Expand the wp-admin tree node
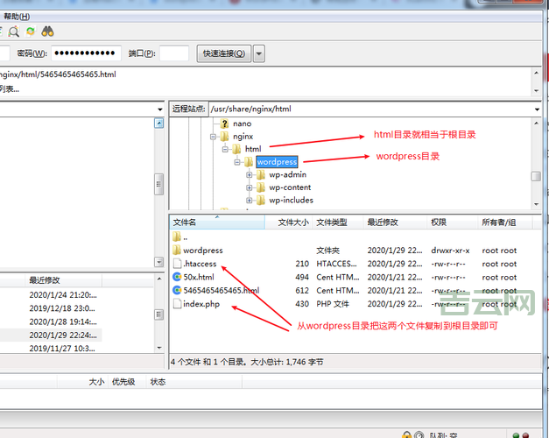549x438 pixels. [x=249, y=175]
